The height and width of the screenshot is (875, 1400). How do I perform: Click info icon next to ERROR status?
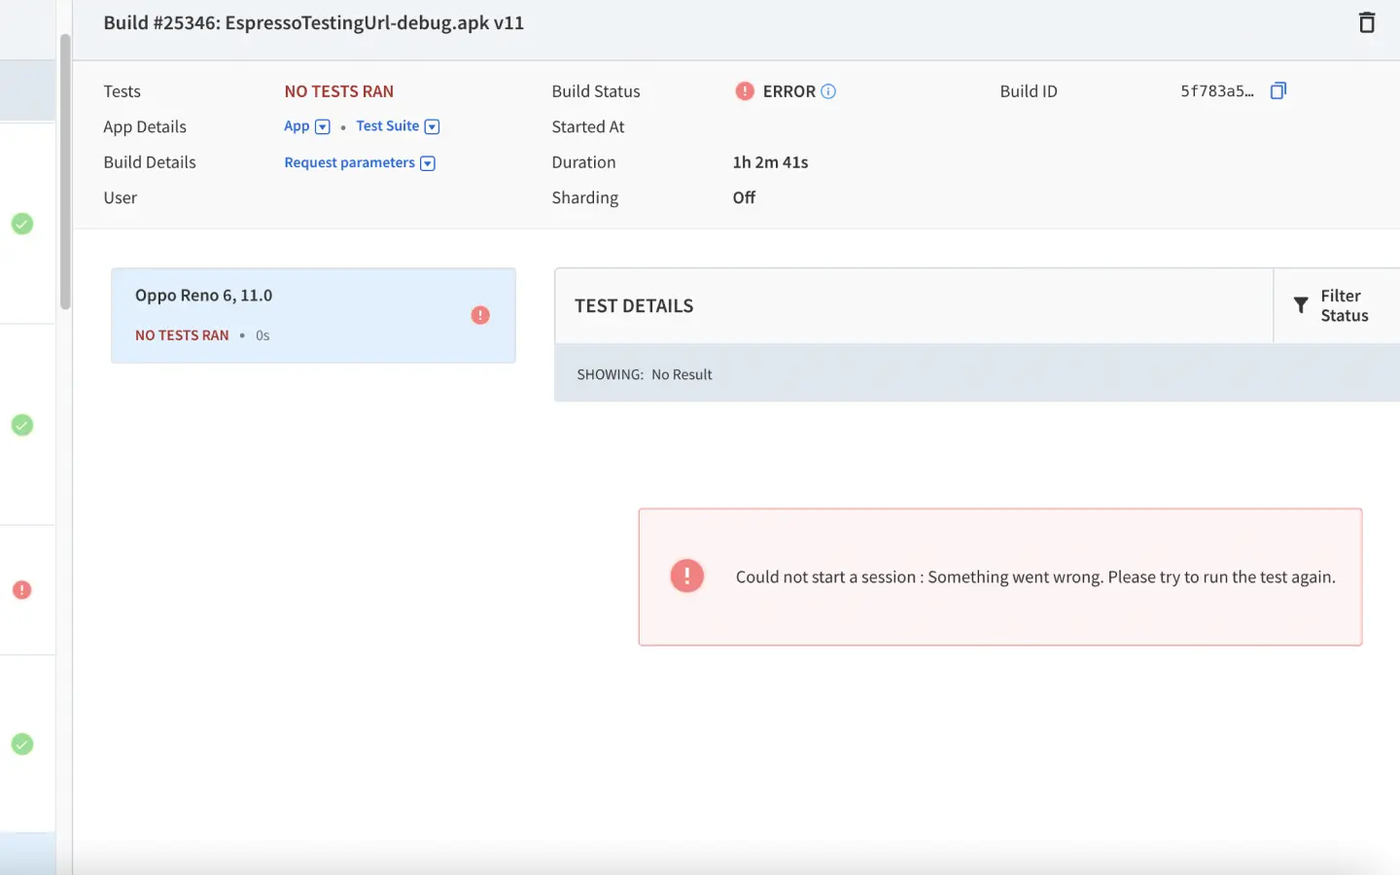pos(828,91)
